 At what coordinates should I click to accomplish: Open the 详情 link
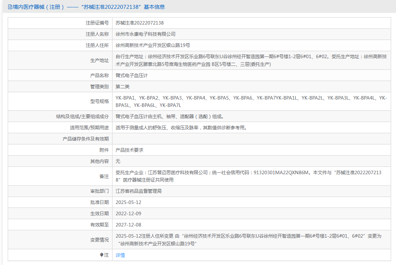[120, 255]
